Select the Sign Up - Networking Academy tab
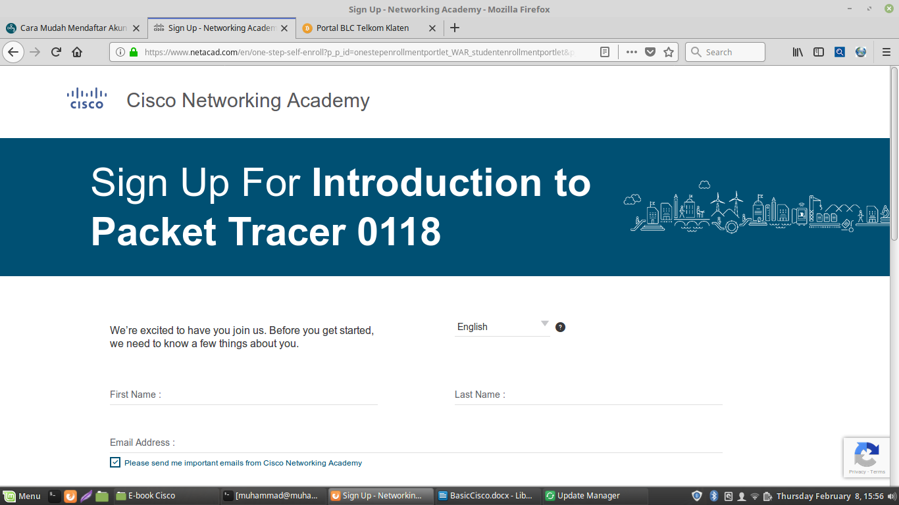This screenshot has width=899, height=505. click(x=220, y=28)
